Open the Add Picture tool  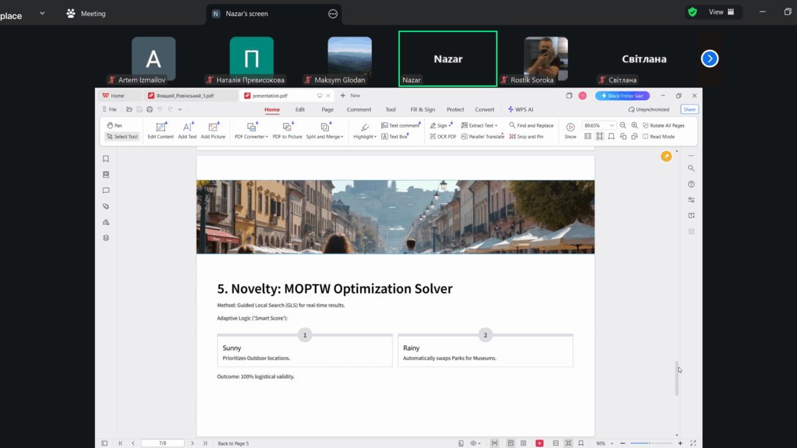pos(213,130)
